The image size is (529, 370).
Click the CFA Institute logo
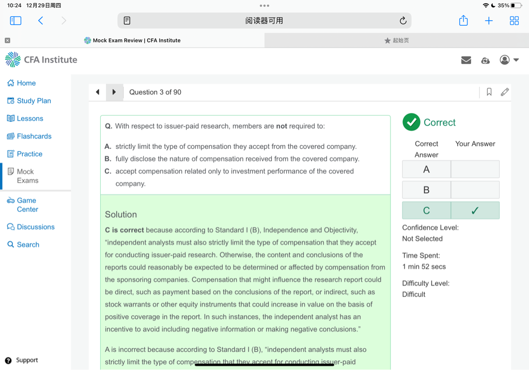(41, 60)
